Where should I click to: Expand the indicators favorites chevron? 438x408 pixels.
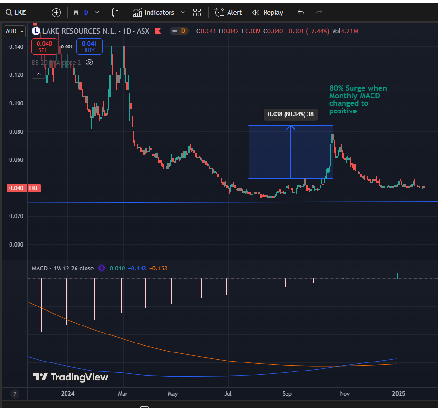tap(183, 12)
